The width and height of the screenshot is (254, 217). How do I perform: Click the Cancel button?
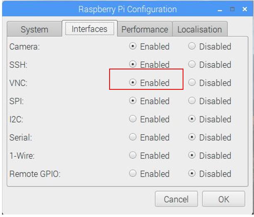pos(176,200)
